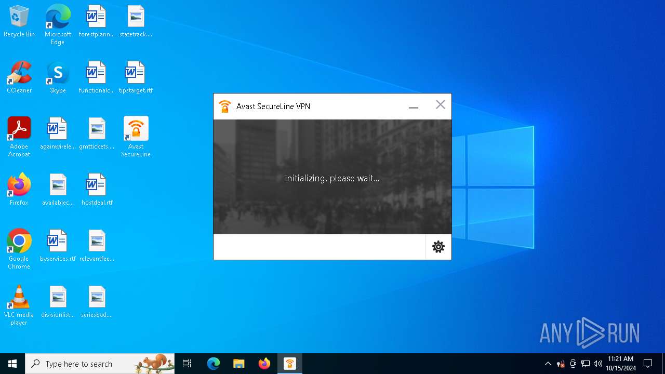The height and width of the screenshot is (374, 665).
Task: Click the Avast SecureLine VPN title text
Action: (273, 106)
